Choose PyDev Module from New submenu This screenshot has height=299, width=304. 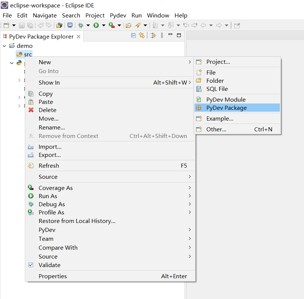(237, 99)
